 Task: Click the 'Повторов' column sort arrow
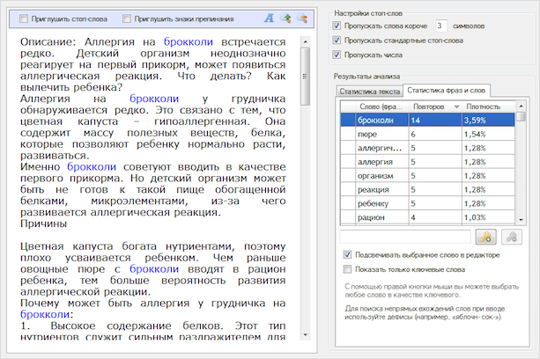pos(456,106)
